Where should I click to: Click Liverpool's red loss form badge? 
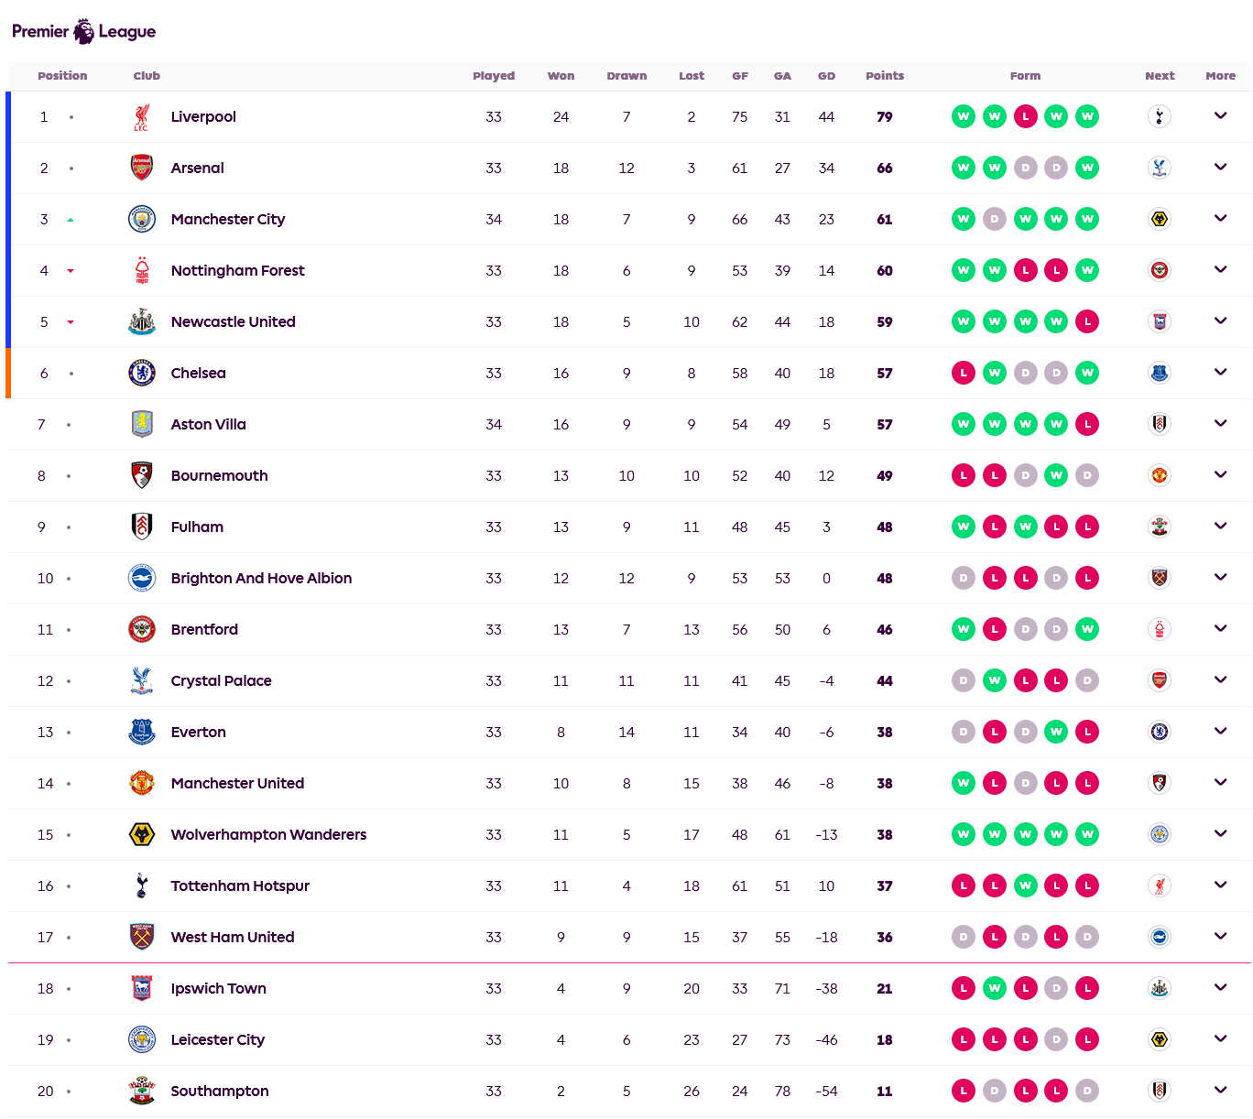coord(1025,116)
